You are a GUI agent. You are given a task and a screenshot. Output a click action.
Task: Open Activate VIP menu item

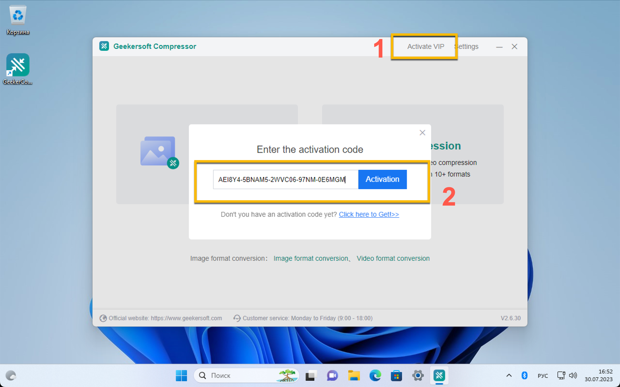[x=426, y=47]
